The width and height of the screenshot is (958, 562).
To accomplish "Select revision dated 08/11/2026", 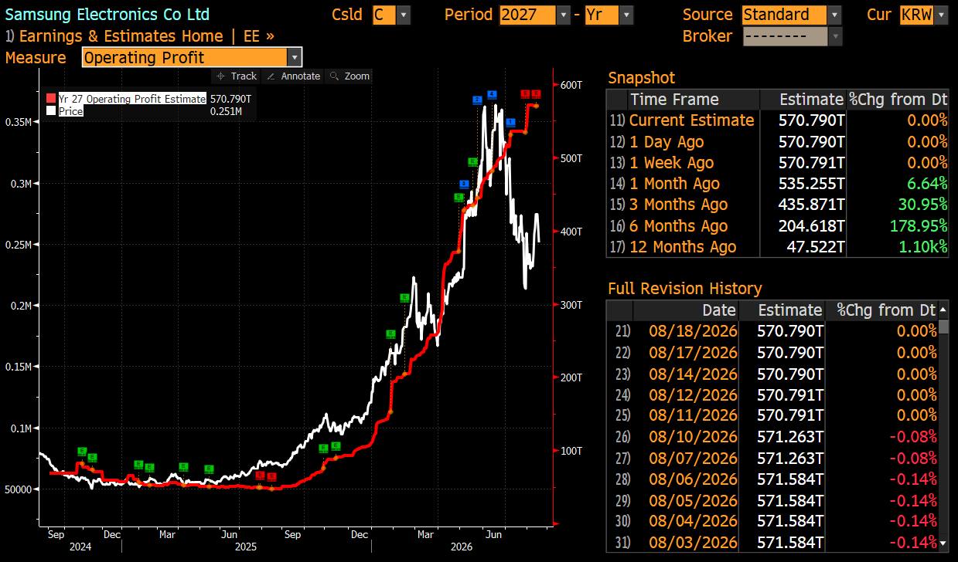I will (x=772, y=415).
